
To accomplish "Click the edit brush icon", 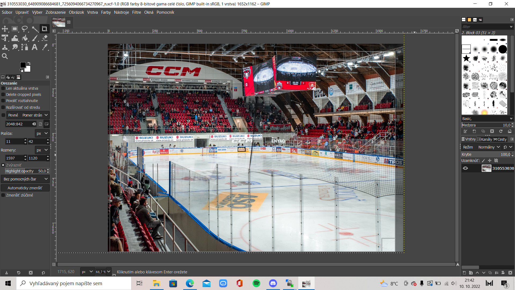I will (465, 131).
